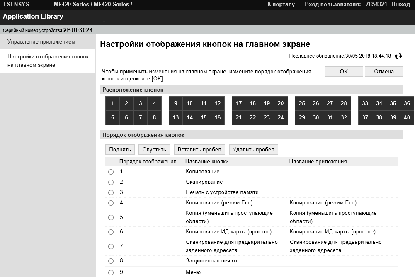
Task: Click the Опустить button
Action: (x=154, y=149)
